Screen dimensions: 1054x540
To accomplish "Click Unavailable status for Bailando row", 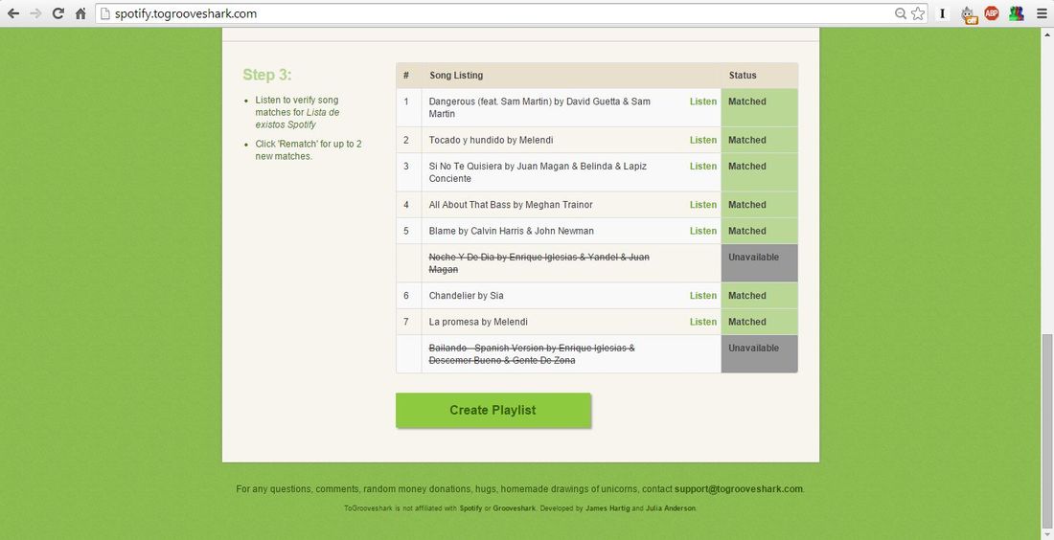I will click(759, 354).
